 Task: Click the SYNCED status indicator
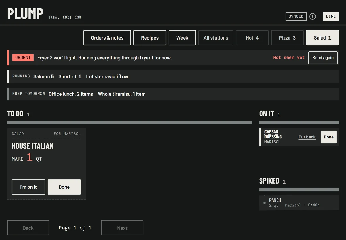(x=296, y=16)
